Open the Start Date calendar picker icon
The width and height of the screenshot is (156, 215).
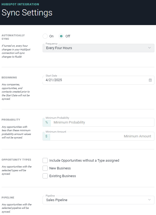[x=150, y=80]
